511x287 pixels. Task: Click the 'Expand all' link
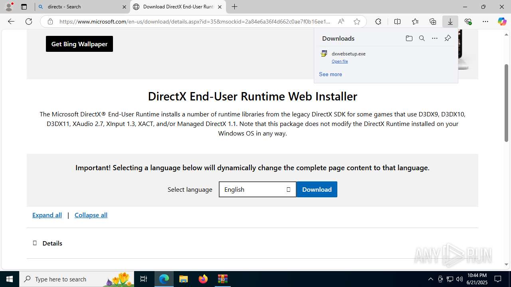click(x=47, y=215)
